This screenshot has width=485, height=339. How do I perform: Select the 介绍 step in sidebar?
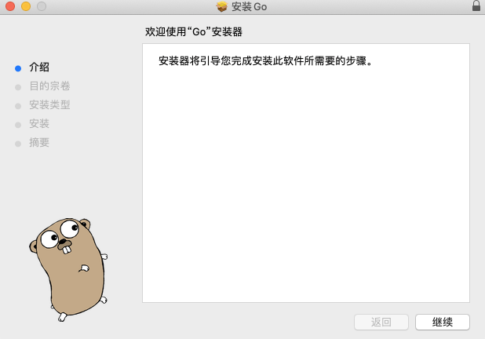39,67
